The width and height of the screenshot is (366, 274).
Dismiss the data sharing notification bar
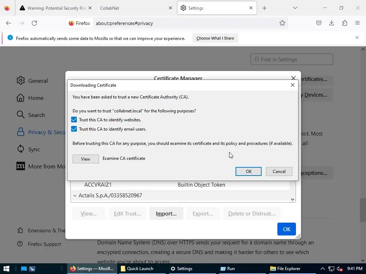(x=357, y=37)
